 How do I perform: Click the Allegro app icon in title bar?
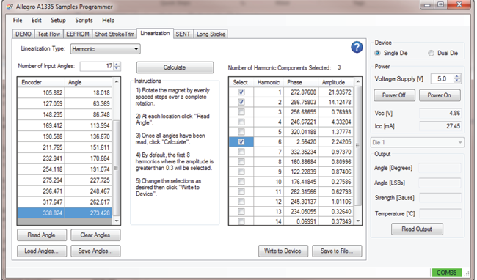tap(9, 7)
